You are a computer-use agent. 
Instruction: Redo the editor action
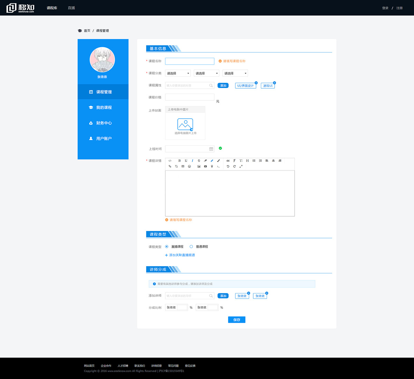(x=234, y=166)
